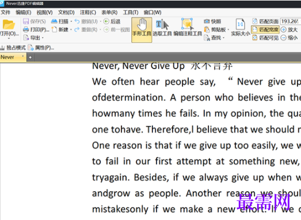Click the Undo (撤销) arrow icon
The image size is (301, 220).
point(77,21)
